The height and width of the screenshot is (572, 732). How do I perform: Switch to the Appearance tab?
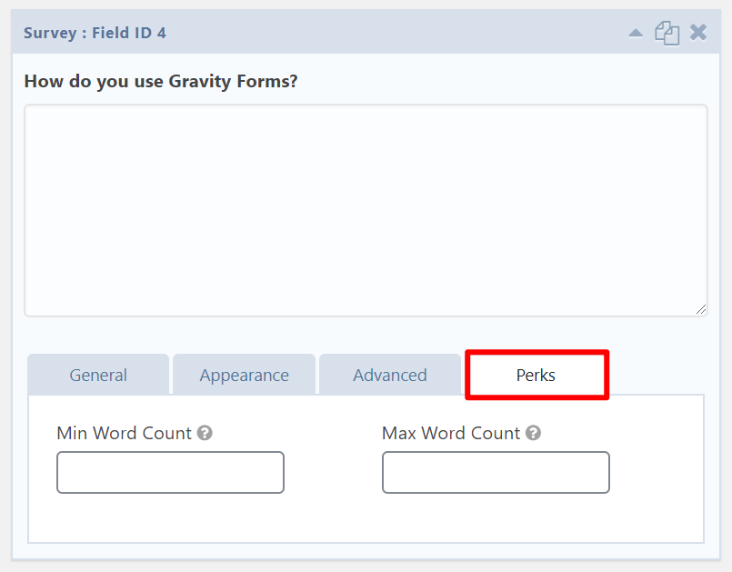245,375
